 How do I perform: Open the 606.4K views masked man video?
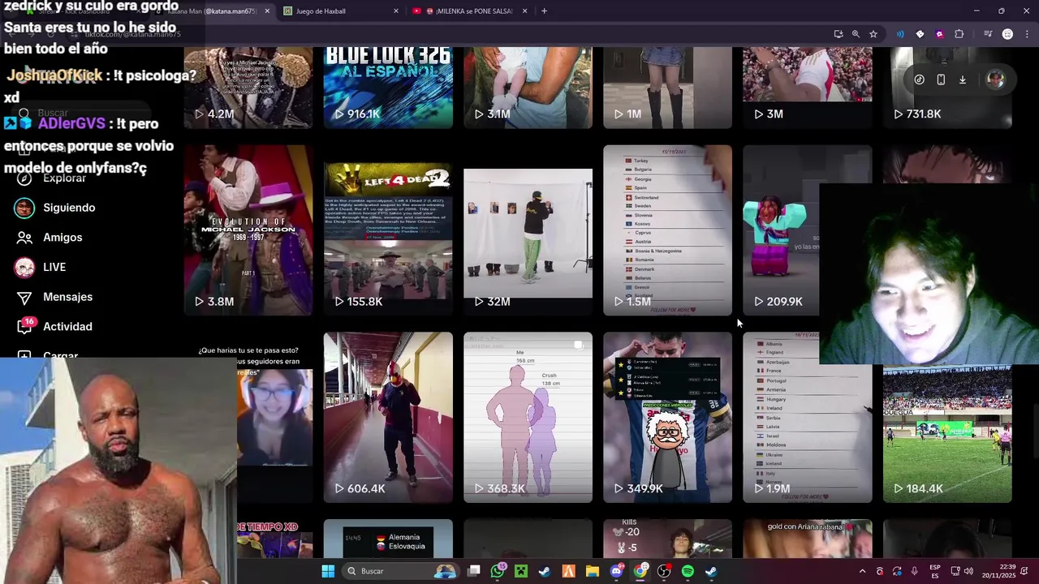coord(388,418)
